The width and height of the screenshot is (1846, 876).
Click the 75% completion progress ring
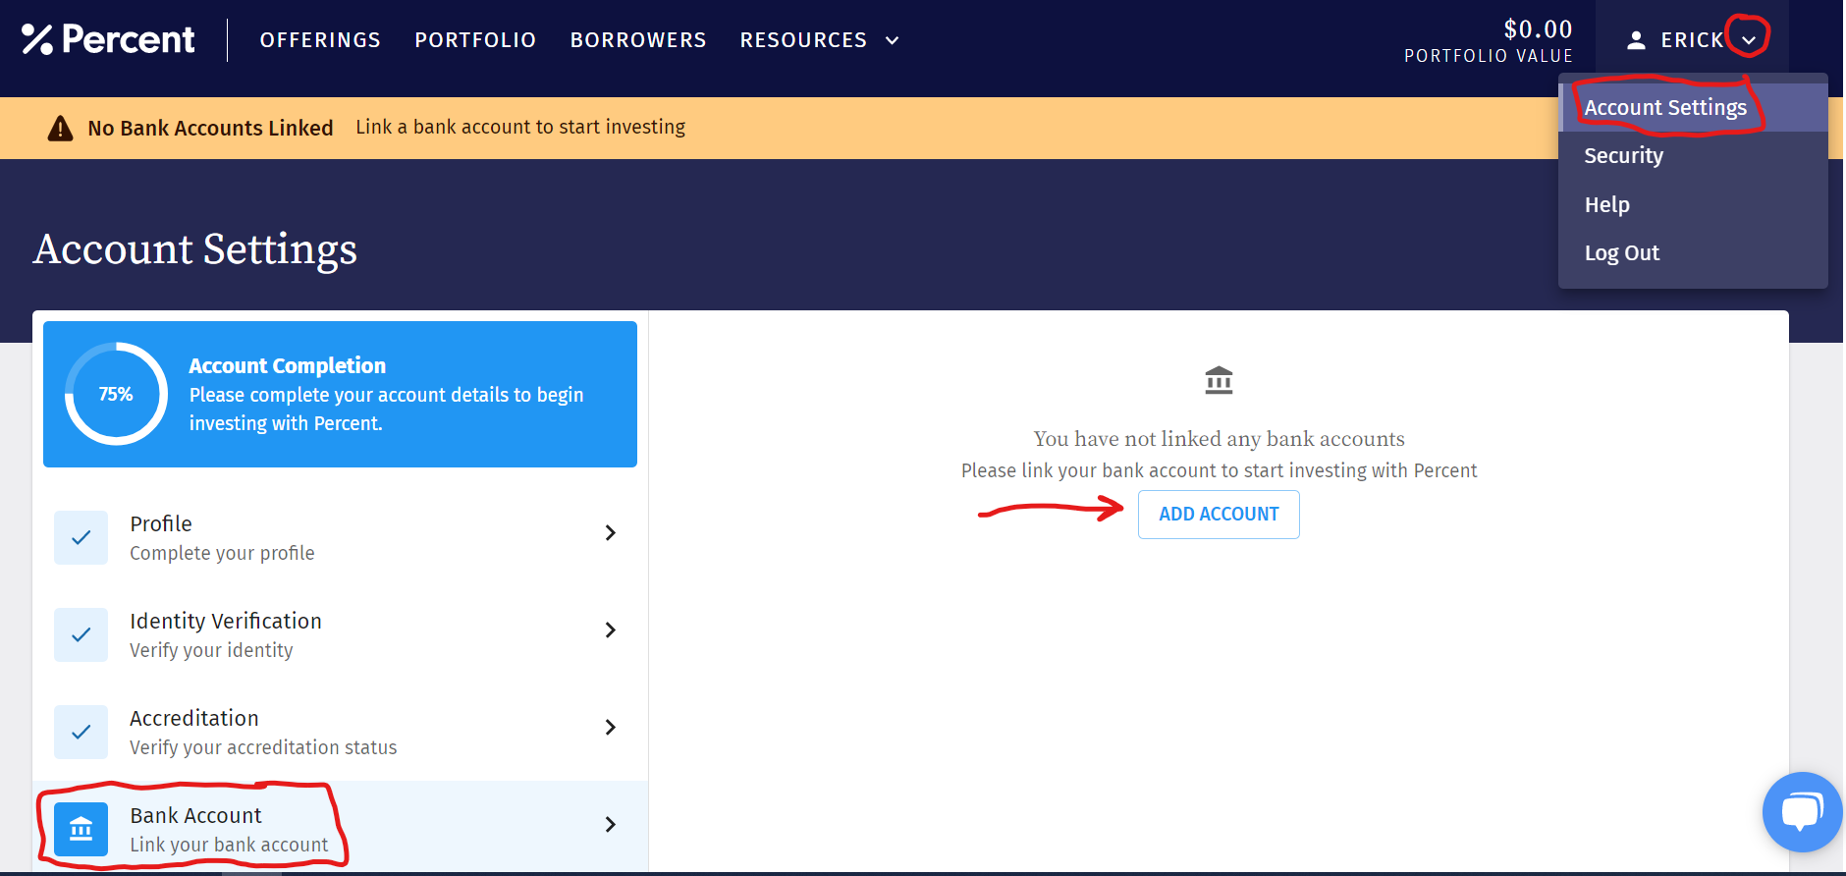click(x=116, y=394)
